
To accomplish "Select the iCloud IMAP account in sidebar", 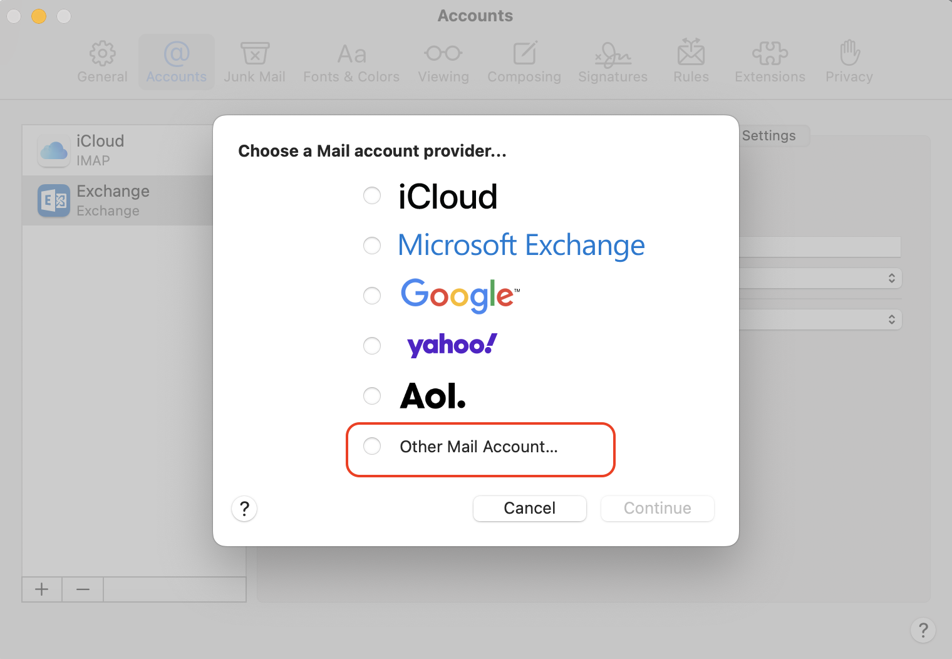I will pos(118,150).
